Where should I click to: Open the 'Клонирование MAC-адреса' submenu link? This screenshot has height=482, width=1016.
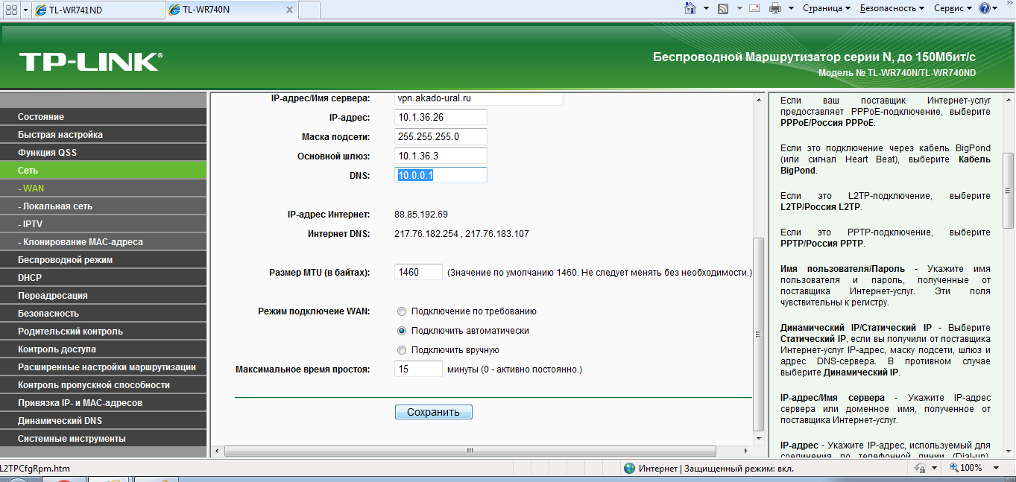pyautogui.click(x=81, y=242)
